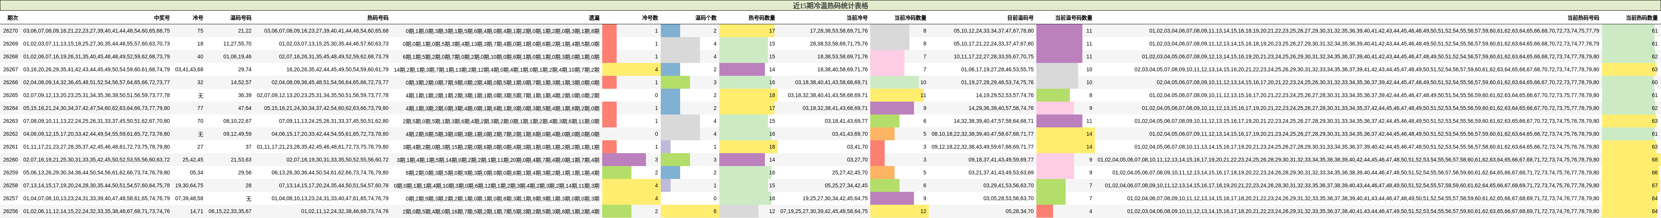Select the 热码号码 column header
The width and height of the screenshot is (1661, 218).
378,18
